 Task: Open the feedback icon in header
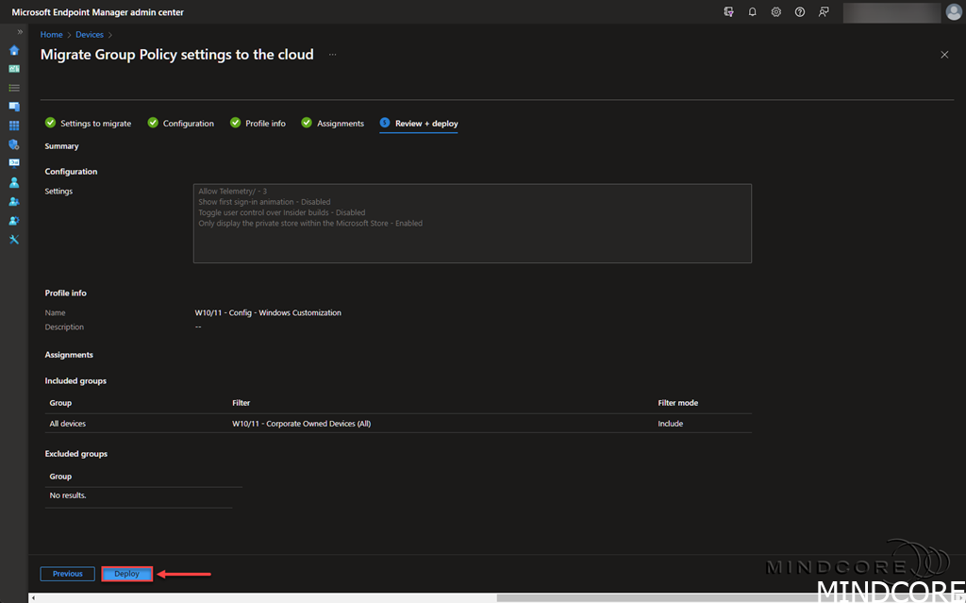(824, 12)
